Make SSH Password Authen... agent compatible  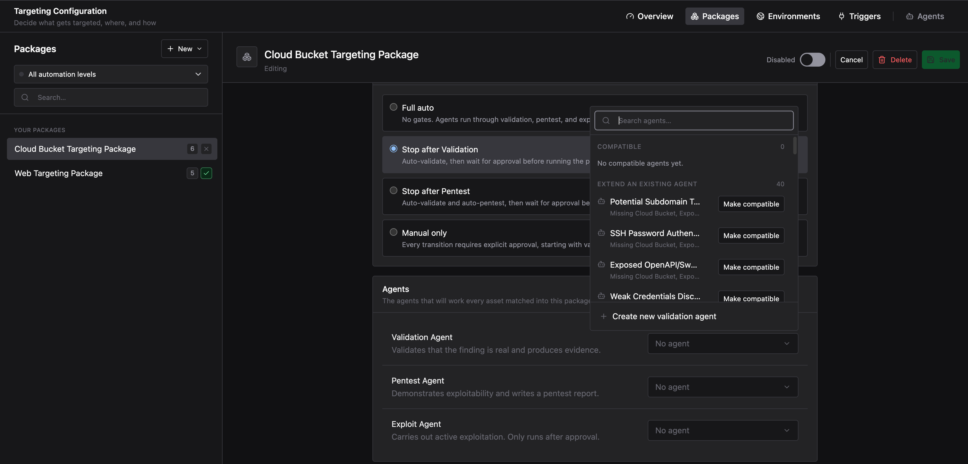(x=751, y=235)
